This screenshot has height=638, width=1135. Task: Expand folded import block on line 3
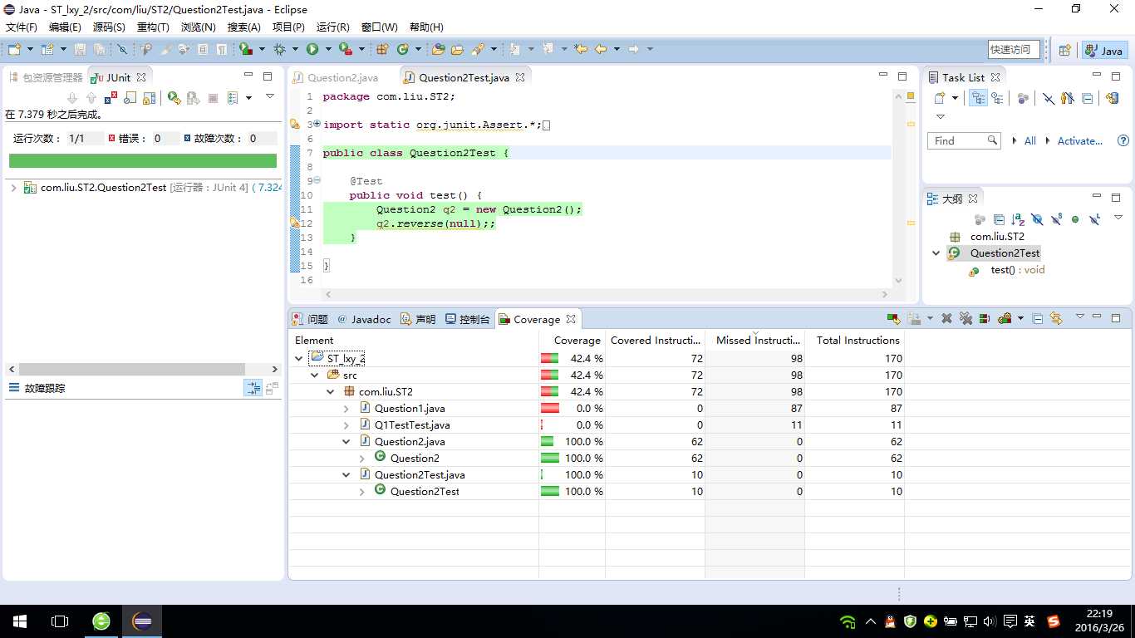[x=317, y=124]
